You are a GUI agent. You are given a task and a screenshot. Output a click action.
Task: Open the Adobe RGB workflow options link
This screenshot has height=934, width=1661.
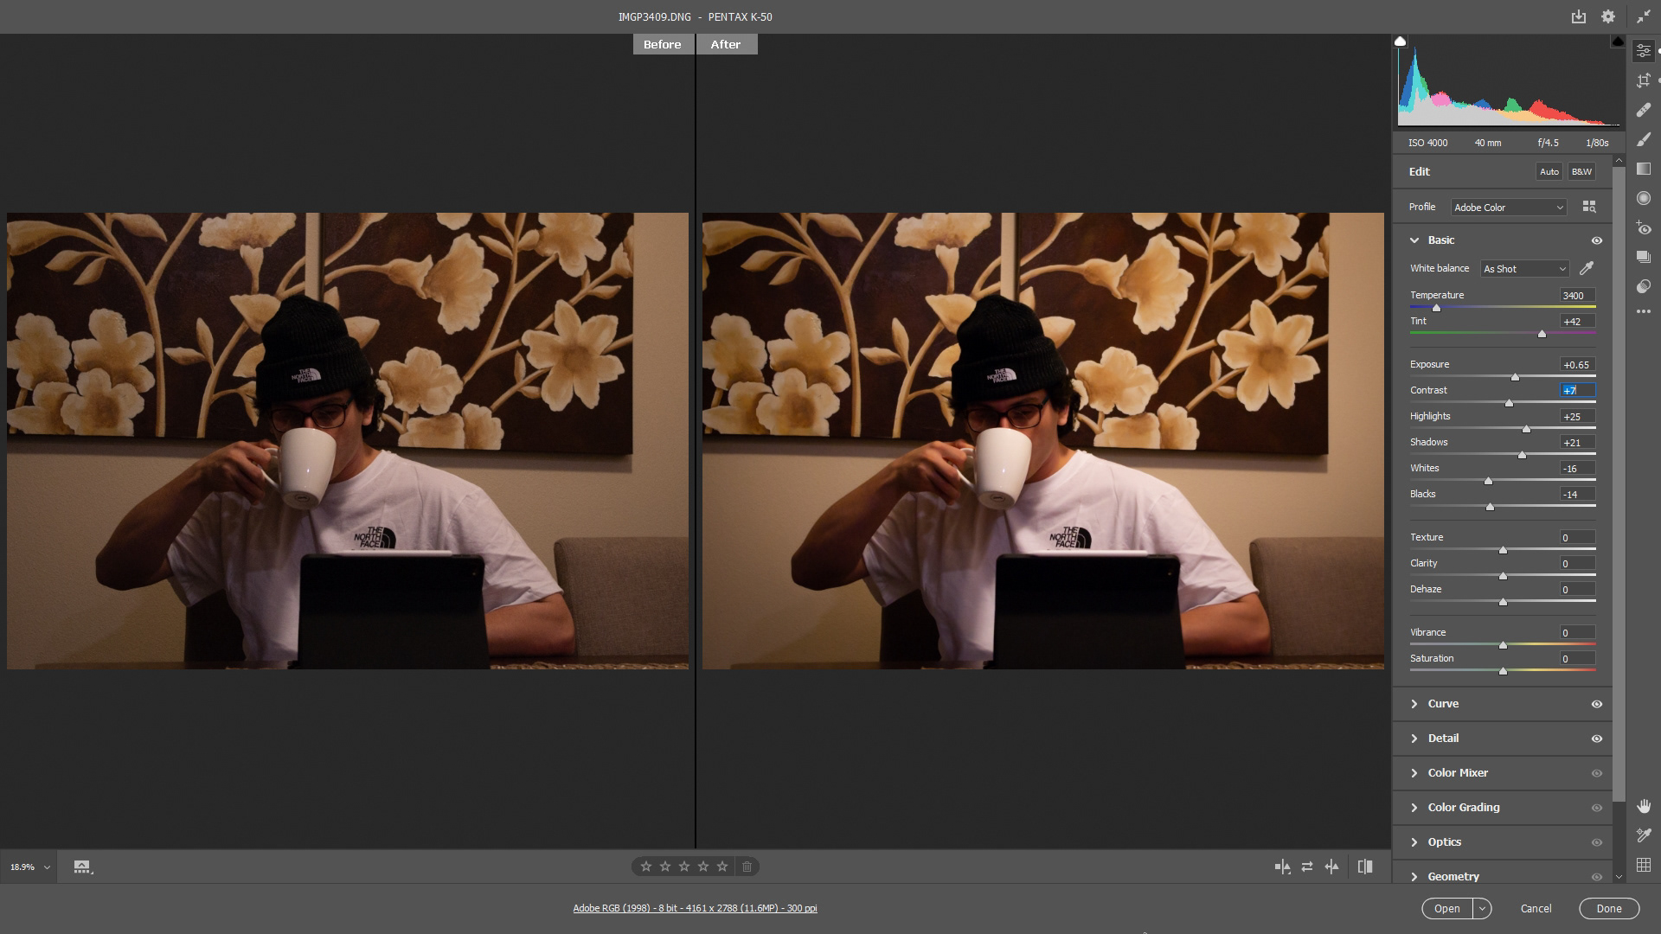tap(695, 908)
